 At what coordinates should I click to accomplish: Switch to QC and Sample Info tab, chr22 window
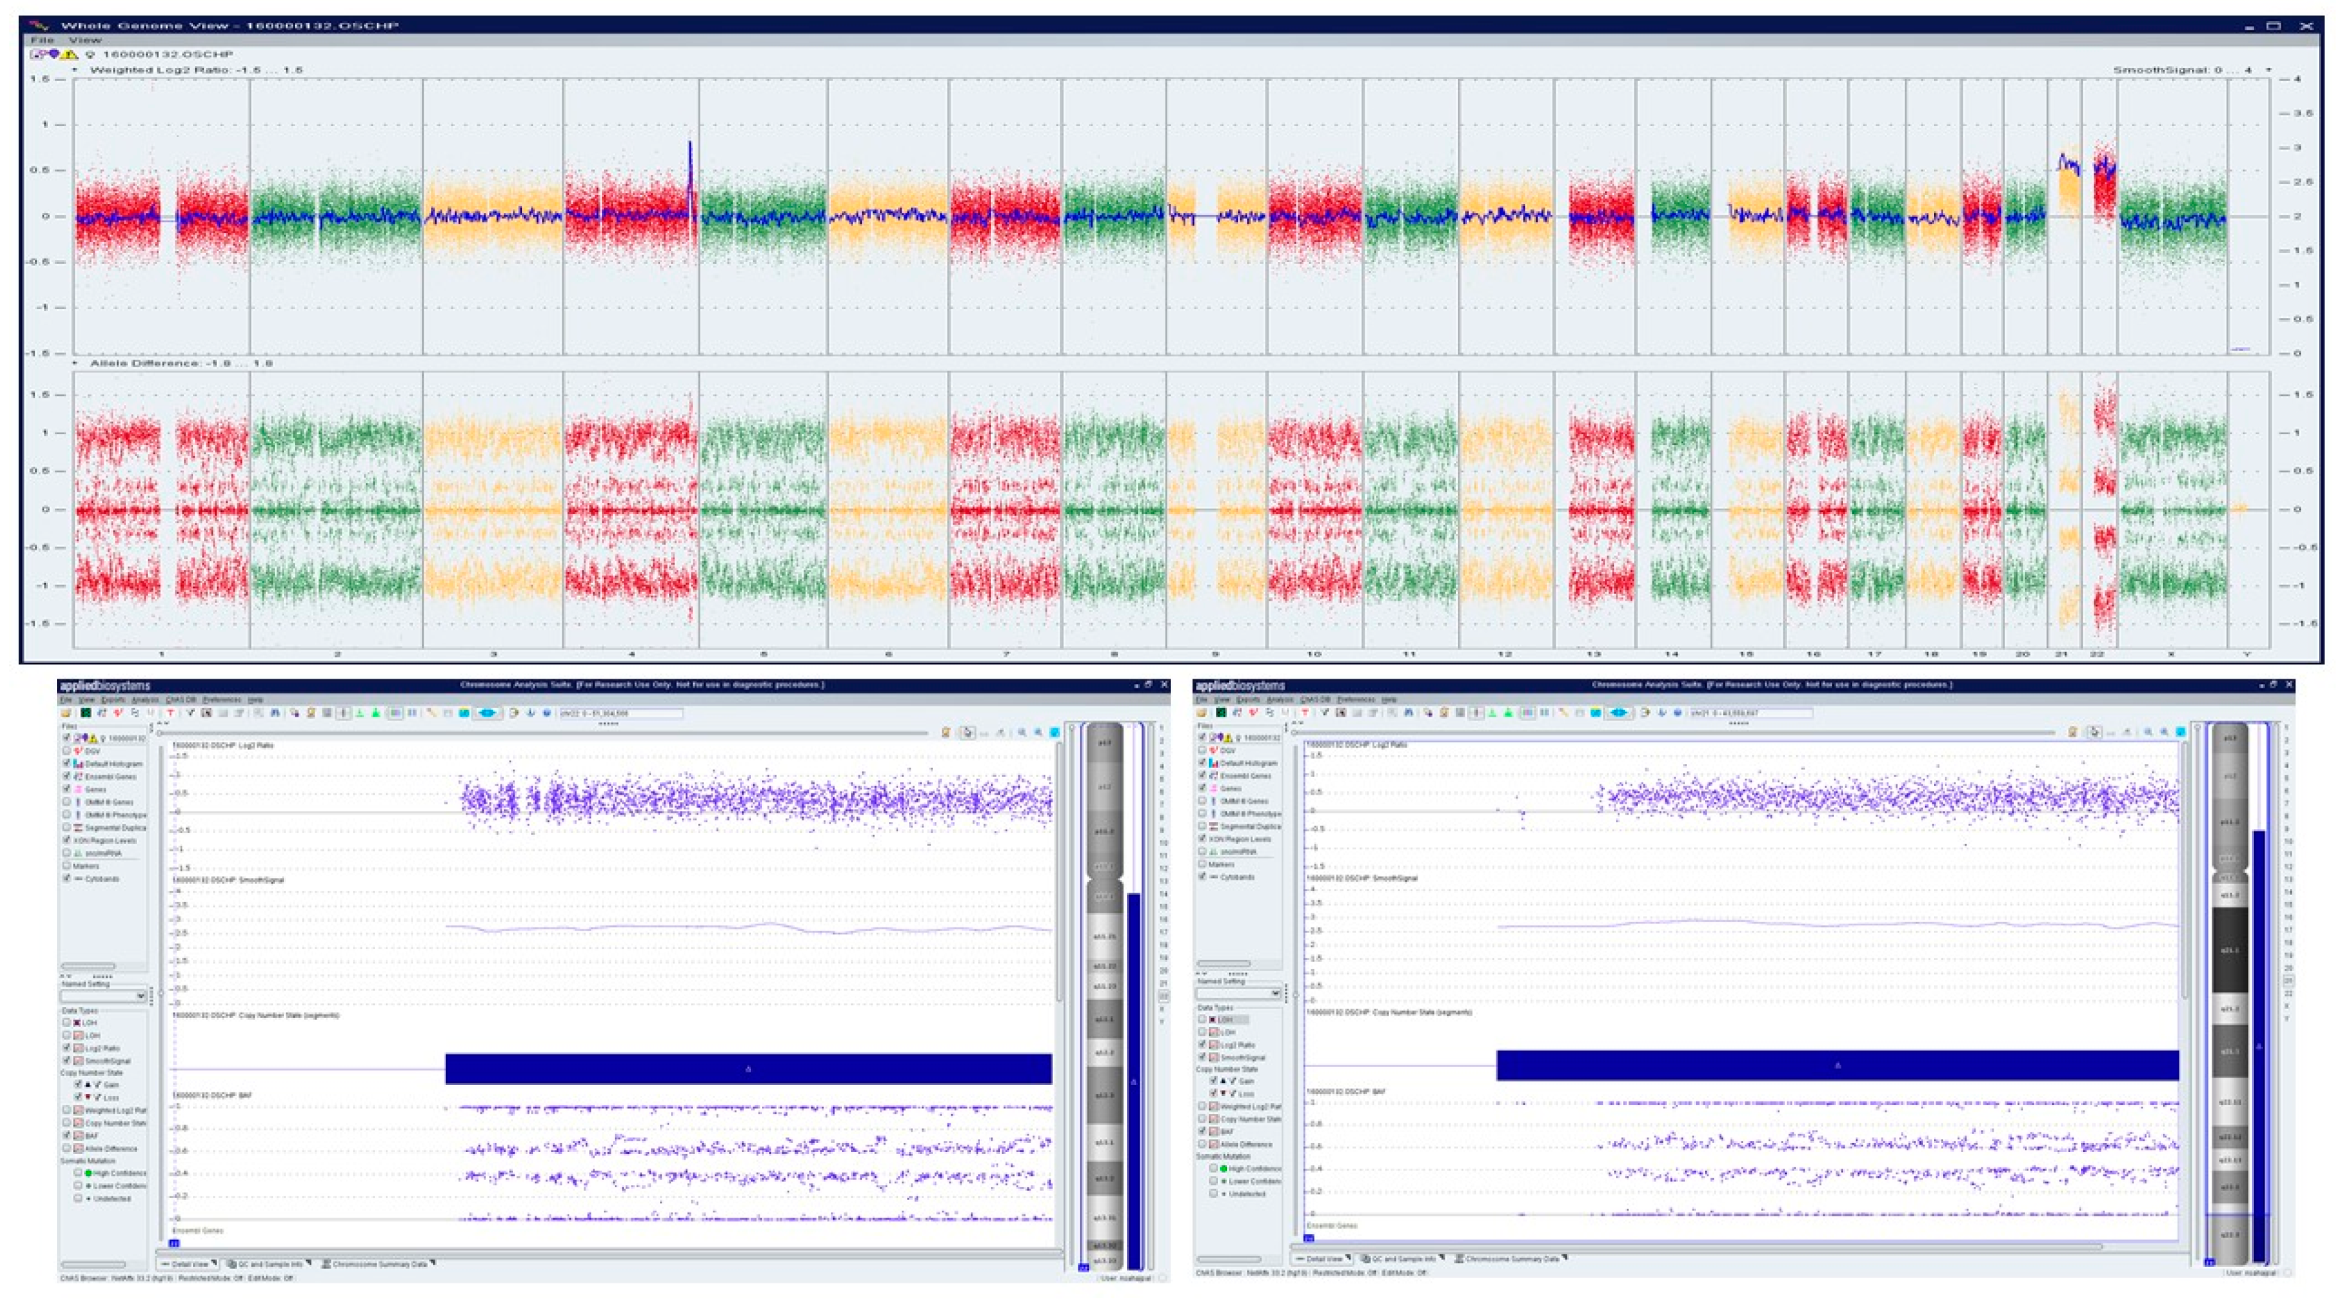coord(269,1264)
